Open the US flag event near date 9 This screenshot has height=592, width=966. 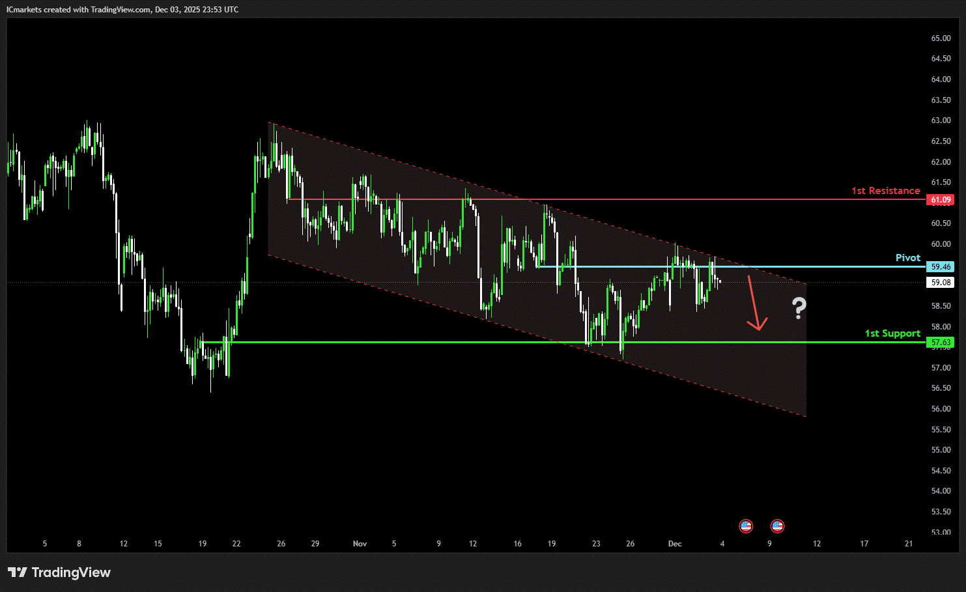point(777,526)
